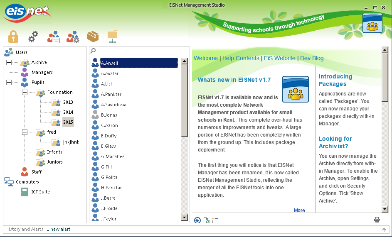Viewport: 392px width, 237px height.
Task: Open the Welcome link
Action: [206, 58]
